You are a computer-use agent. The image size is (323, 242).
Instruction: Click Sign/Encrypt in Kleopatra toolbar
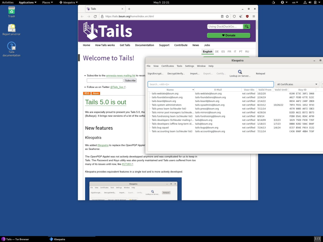pyautogui.click(x=155, y=73)
